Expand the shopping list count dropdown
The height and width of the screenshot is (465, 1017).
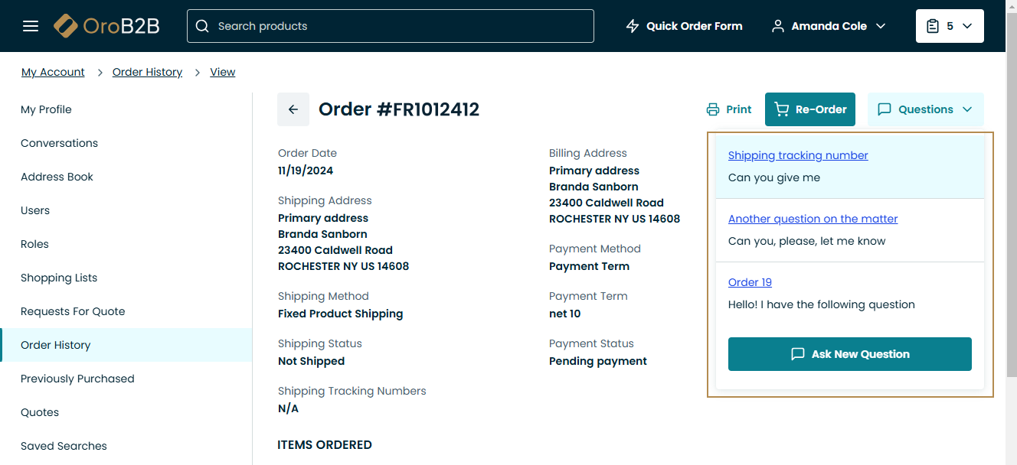click(x=967, y=26)
